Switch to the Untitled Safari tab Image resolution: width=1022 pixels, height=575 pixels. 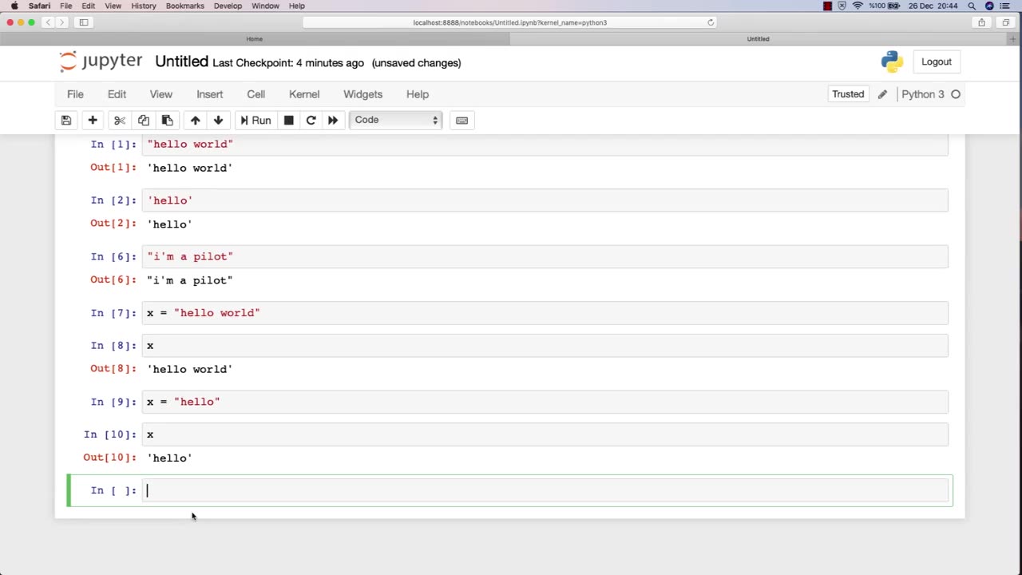tap(758, 38)
